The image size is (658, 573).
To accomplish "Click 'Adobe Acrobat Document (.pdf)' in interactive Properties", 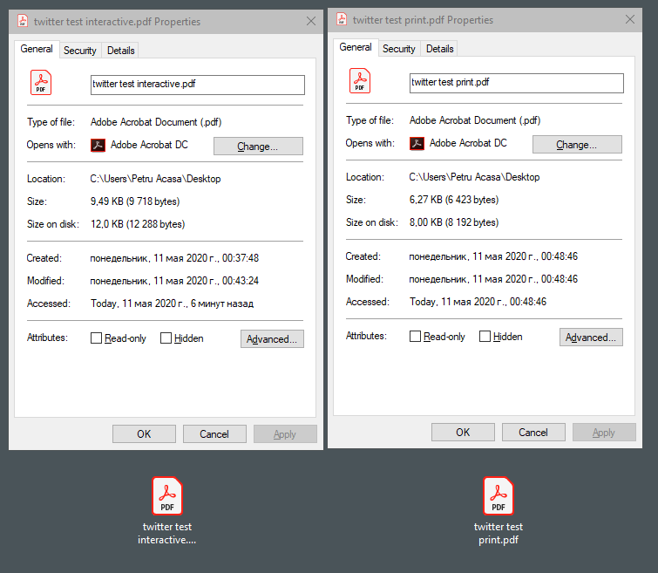I will [156, 122].
